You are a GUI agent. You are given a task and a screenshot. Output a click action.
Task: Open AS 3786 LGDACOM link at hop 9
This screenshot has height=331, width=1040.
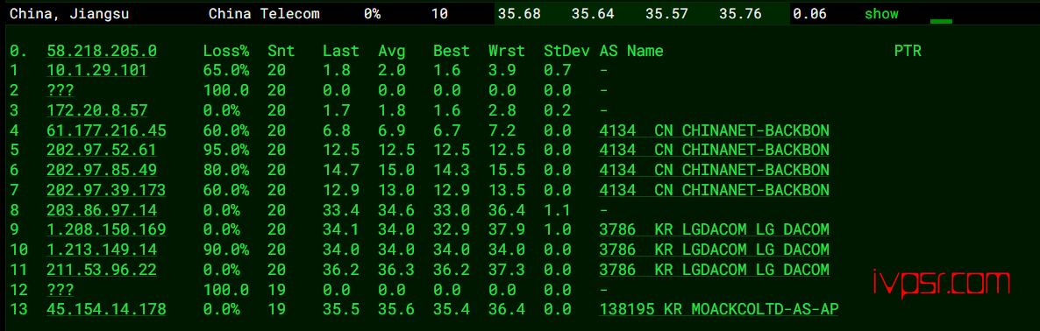[x=715, y=229]
